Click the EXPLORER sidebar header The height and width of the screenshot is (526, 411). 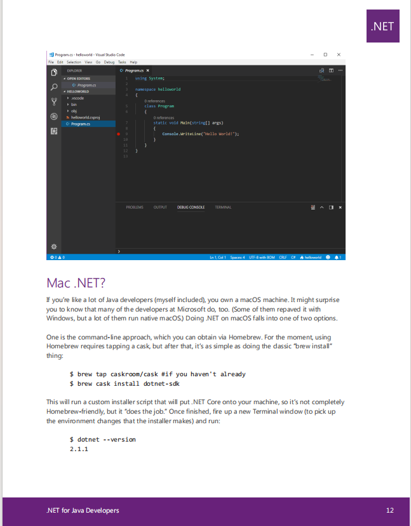tap(74, 71)
